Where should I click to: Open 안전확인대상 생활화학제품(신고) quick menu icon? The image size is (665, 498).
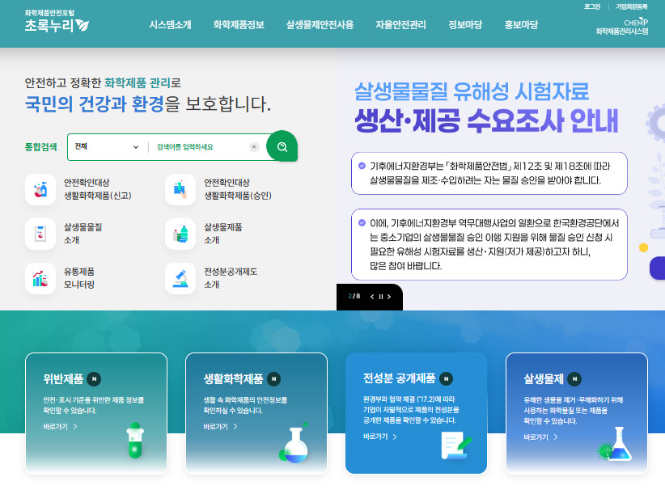click(40, 190)
